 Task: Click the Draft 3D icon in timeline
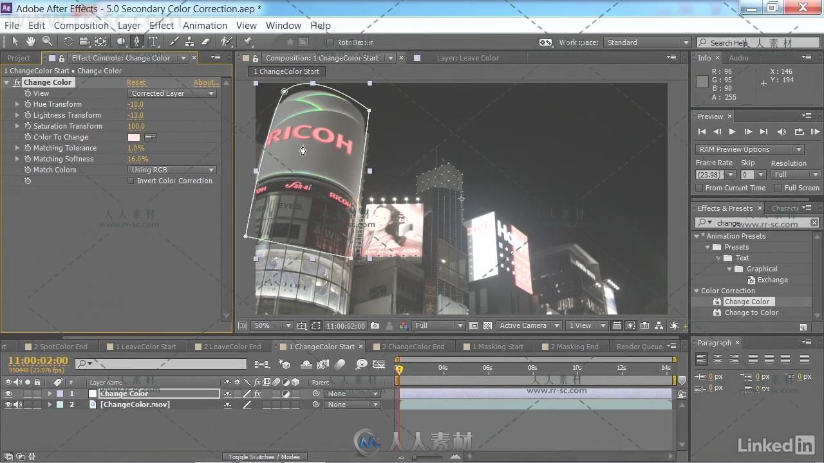click(x=285, y=364)
